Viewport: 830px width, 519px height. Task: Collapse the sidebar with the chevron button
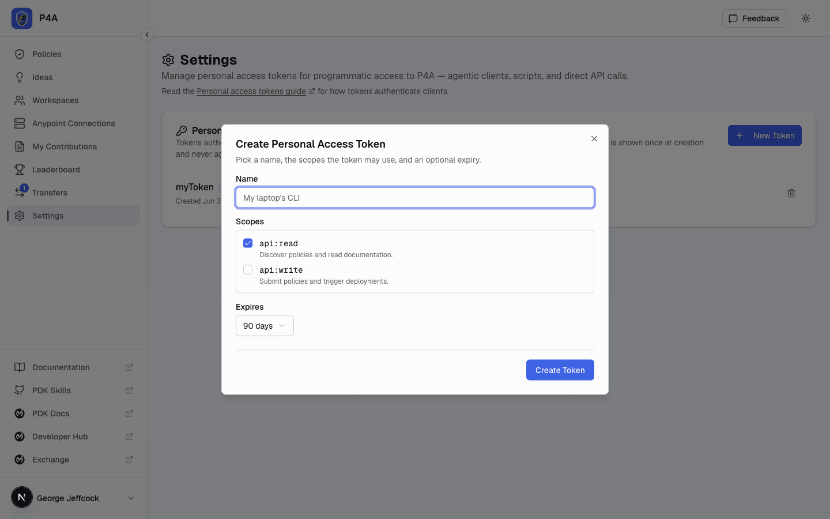click(x=147, y=35)
